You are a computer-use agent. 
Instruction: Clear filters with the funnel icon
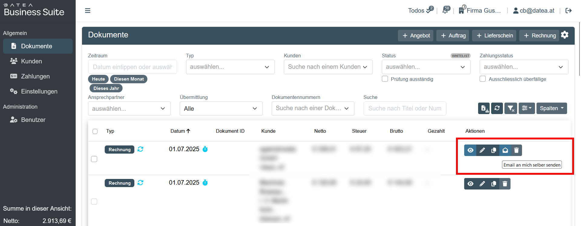pyautogui.click(x=511, y=108)
